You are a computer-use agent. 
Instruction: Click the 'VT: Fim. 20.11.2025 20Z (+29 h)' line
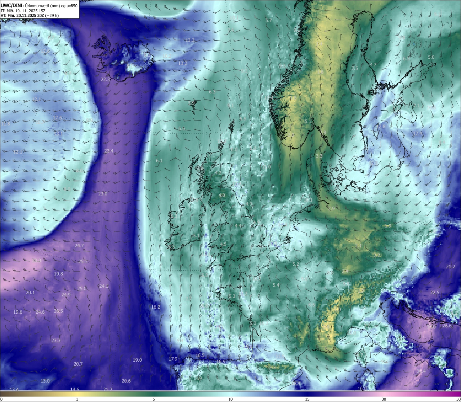coord(30,16)
